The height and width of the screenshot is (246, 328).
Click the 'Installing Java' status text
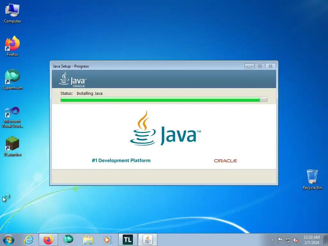pos(90,93)
